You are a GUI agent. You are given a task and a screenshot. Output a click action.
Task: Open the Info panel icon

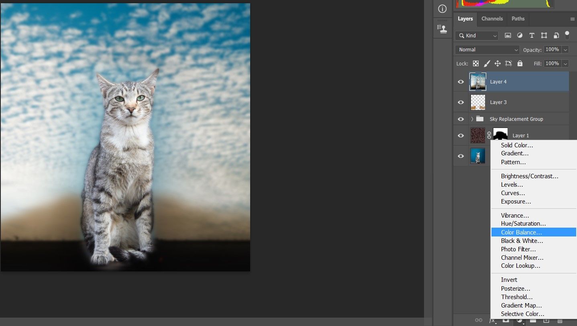442,9
